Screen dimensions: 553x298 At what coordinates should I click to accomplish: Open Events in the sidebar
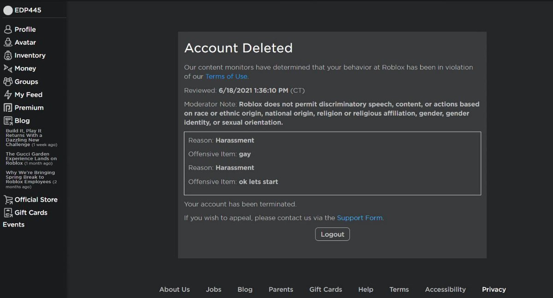click(x=13, y=225)
